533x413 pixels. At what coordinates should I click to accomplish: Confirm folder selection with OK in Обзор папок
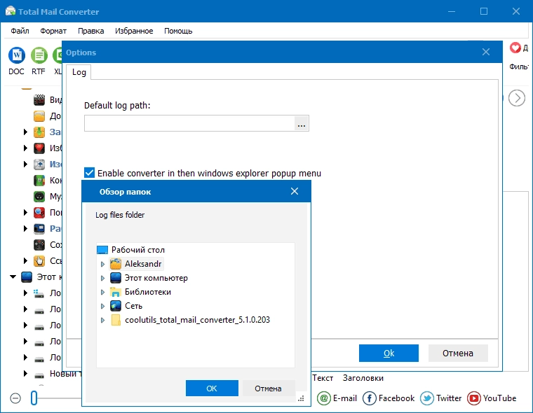coord(212,388)
